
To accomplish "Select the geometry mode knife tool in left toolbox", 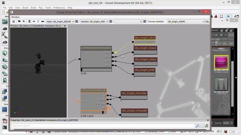I will (x=5, y=35).
